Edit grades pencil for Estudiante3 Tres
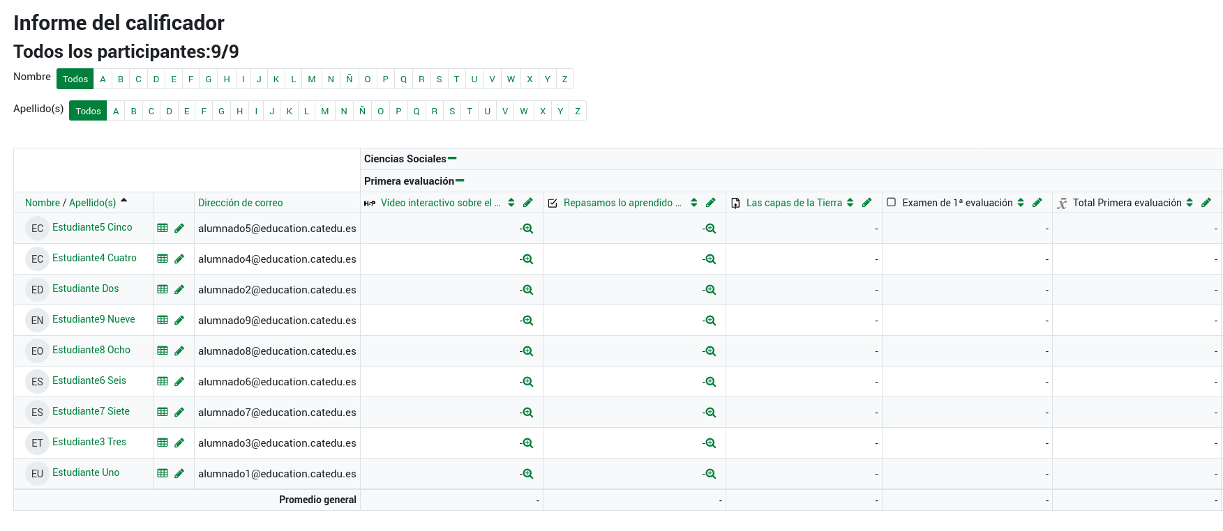The width and height of the screenshot is (1223, 531). (179, 442)
